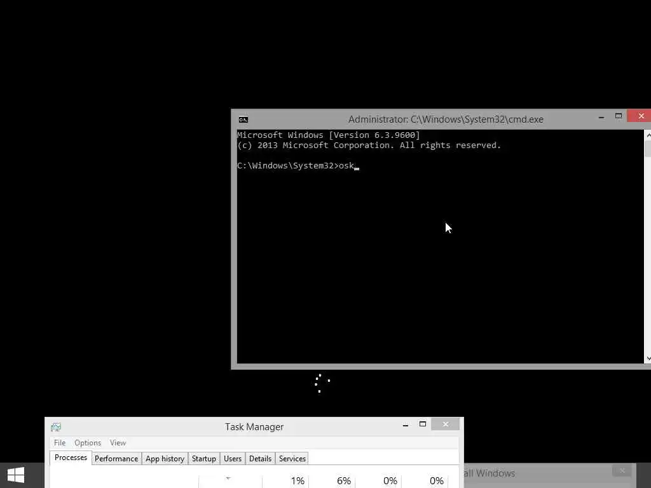The height and width of the screenshot is (488, 651).
Task: Maximize the Task Manager window
Action: (x=423, y=424)
